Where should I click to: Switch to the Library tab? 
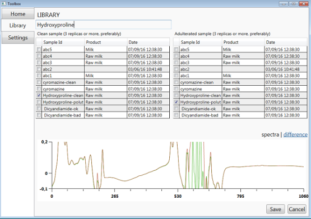coord(18,25)
